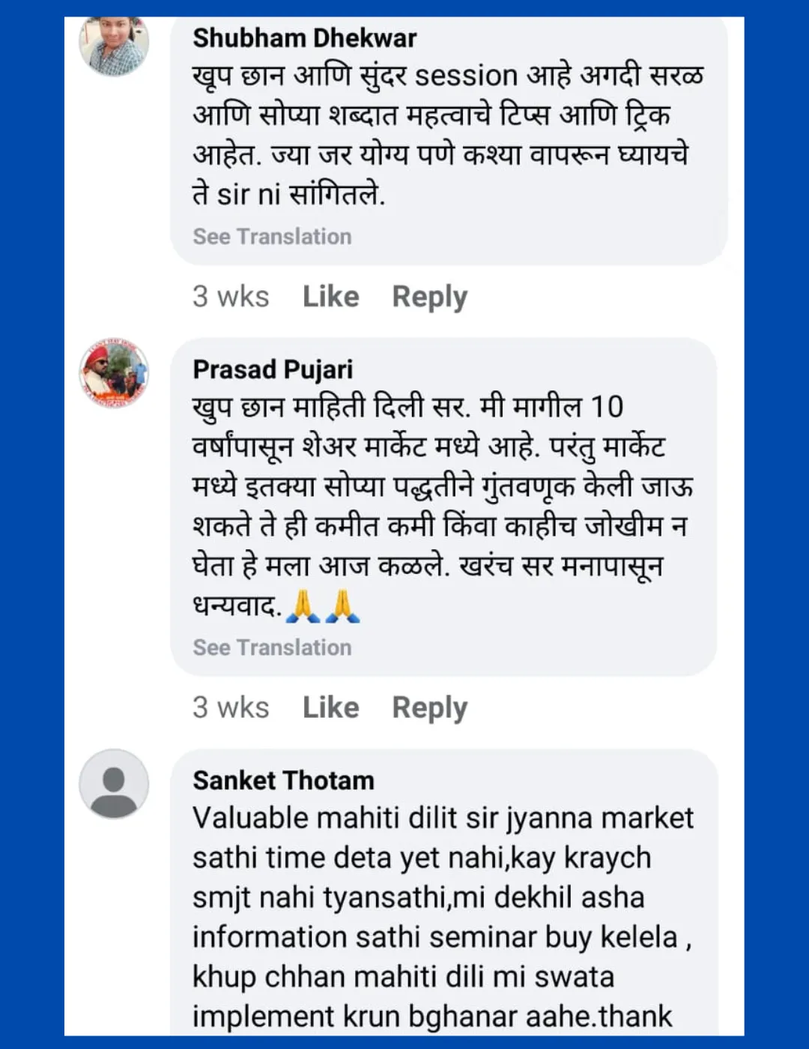Click the word 'session' in Shubham's comment
Screen dimensions: 809x1049
[466, 76]
